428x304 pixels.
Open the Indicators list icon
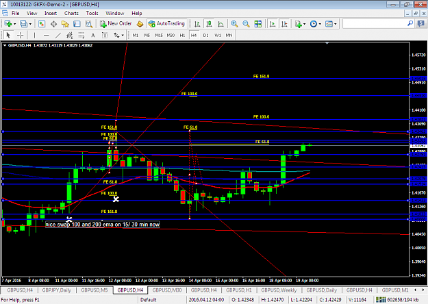pyautogui.click(x=299, y=24)
